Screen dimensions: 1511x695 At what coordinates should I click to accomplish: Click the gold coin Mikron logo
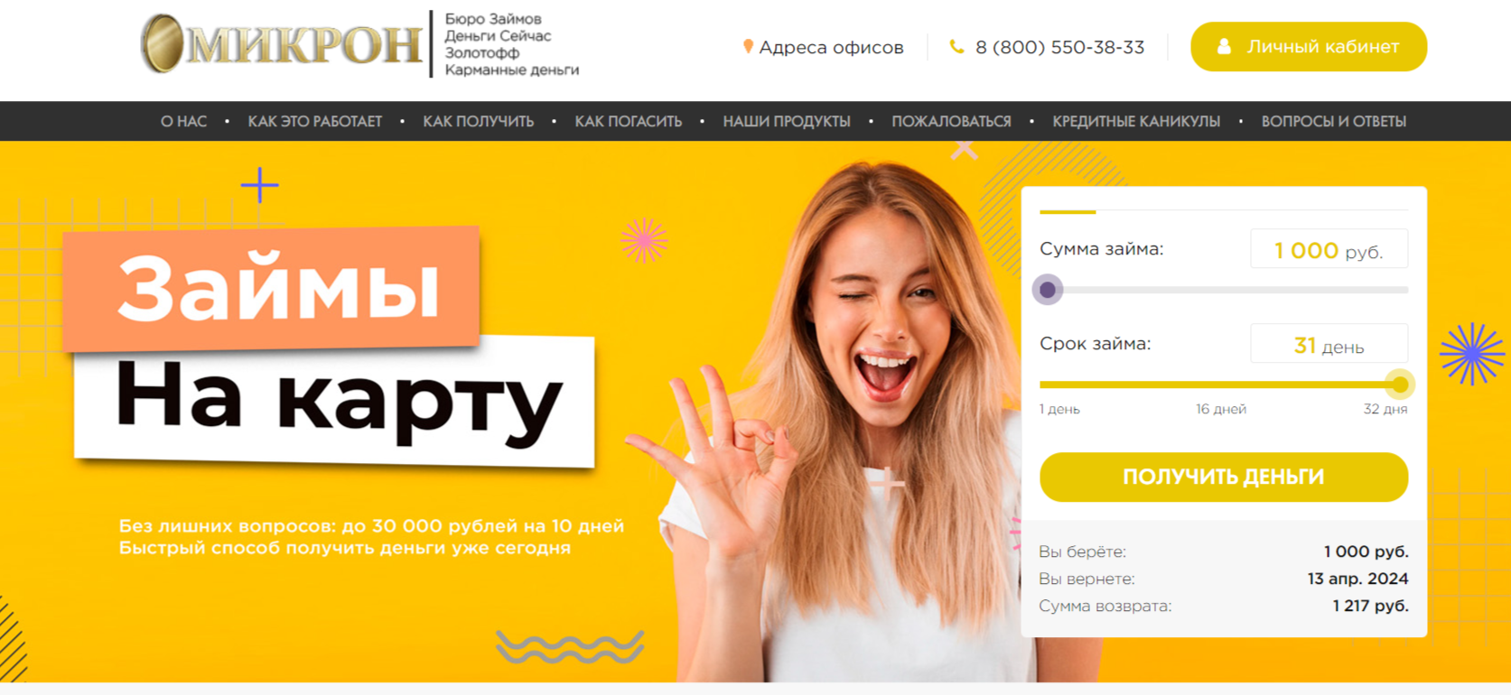tap(281, 43)
